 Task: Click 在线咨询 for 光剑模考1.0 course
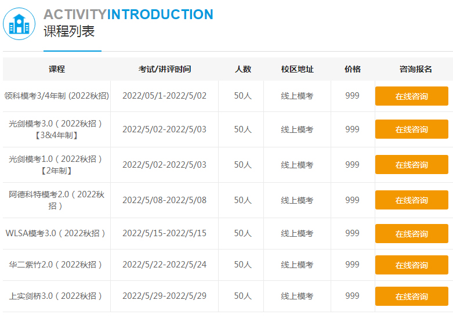click(411, 165)
